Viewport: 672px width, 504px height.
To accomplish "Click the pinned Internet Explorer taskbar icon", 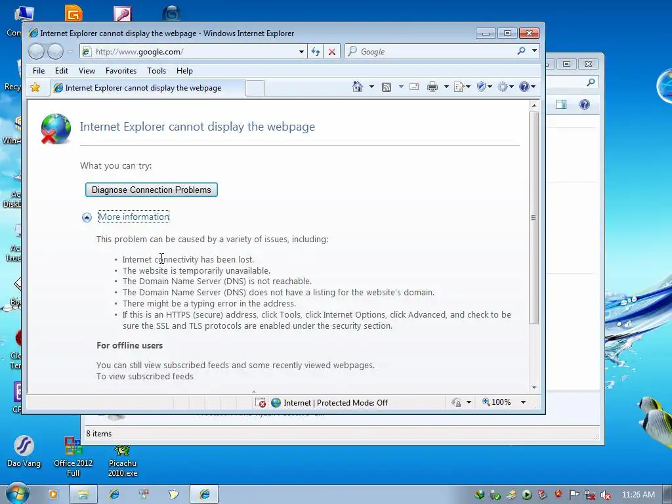I will [114, 494].
